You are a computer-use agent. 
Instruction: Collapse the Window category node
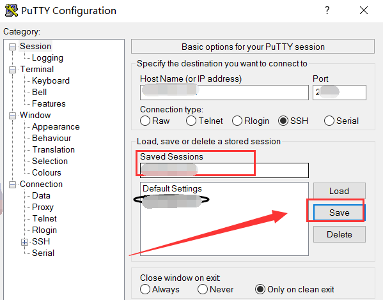coord(12,116)
